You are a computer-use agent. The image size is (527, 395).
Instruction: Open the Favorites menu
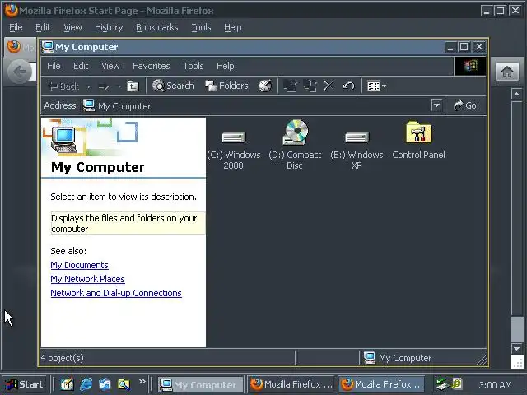coord(152,66)
